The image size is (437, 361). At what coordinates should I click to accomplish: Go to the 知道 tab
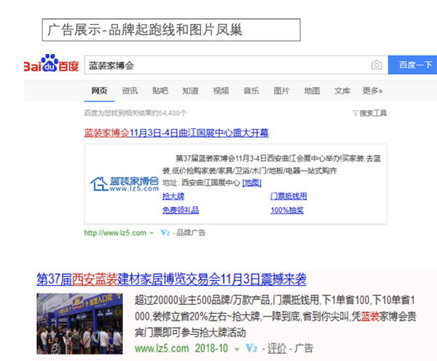click(190, 90)
